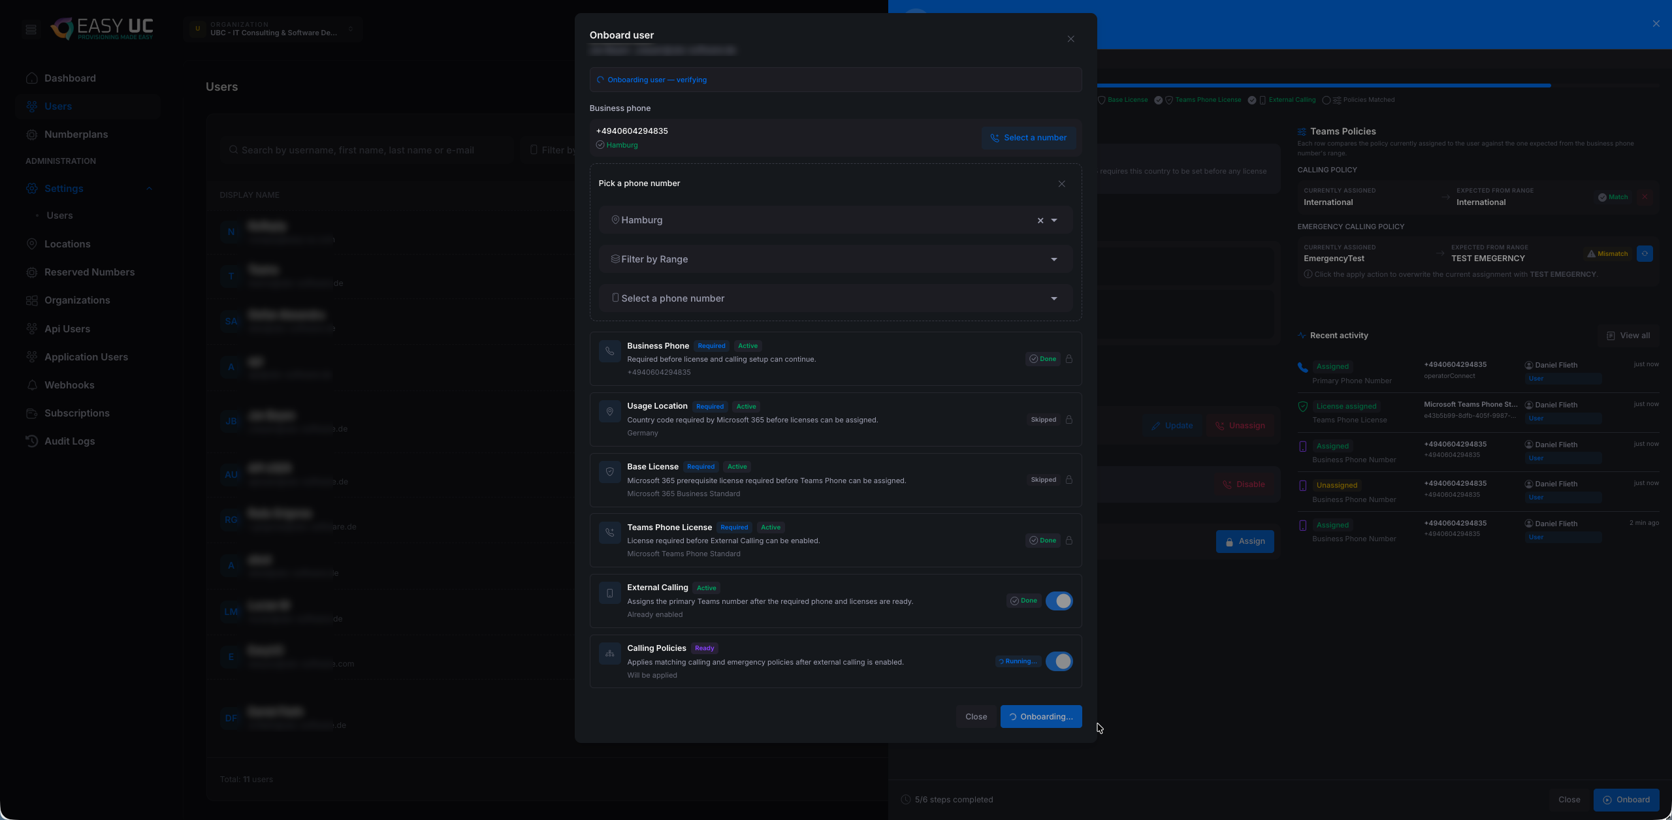
Task: Click the blue onboarding progress bar
Action: click(1324, 86)
